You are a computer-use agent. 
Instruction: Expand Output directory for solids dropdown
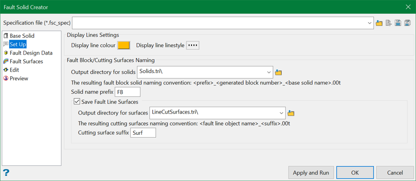pos(269,72)
